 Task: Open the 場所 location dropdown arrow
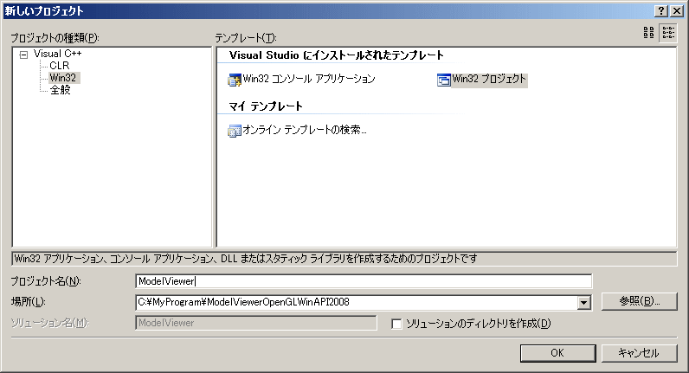(583, 302)
